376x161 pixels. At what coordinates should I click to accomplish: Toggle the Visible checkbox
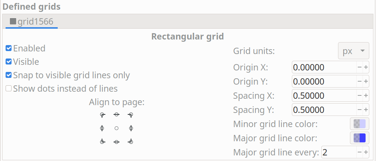point(9,62)
